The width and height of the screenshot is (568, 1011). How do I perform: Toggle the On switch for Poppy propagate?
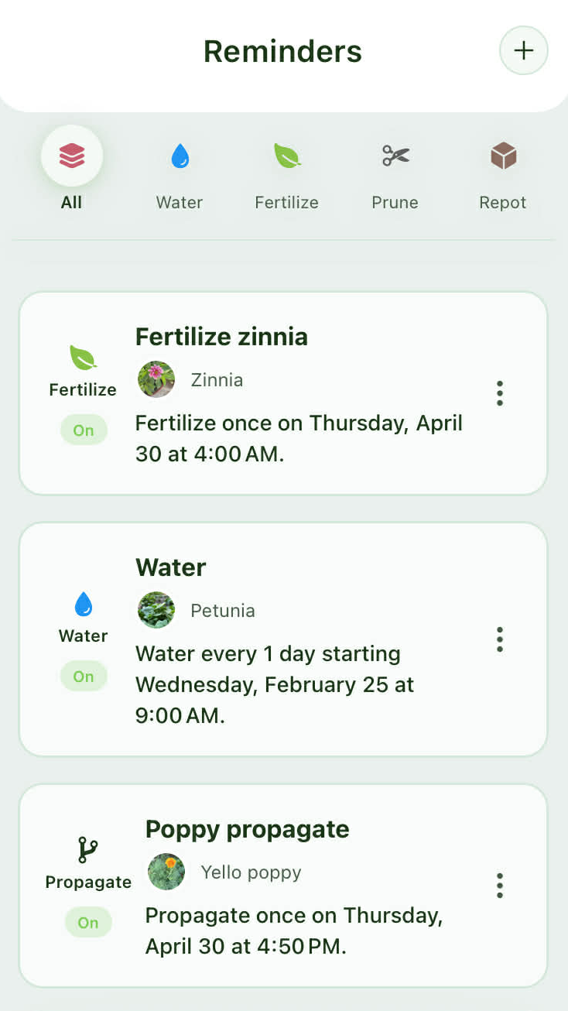(x=88, y=923)
